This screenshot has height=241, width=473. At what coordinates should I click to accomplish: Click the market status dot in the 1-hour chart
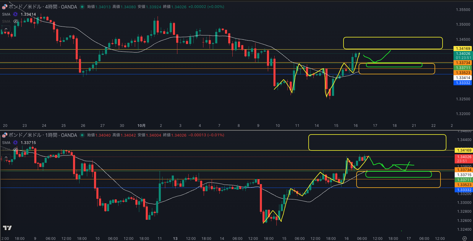(x=82, y=135)
